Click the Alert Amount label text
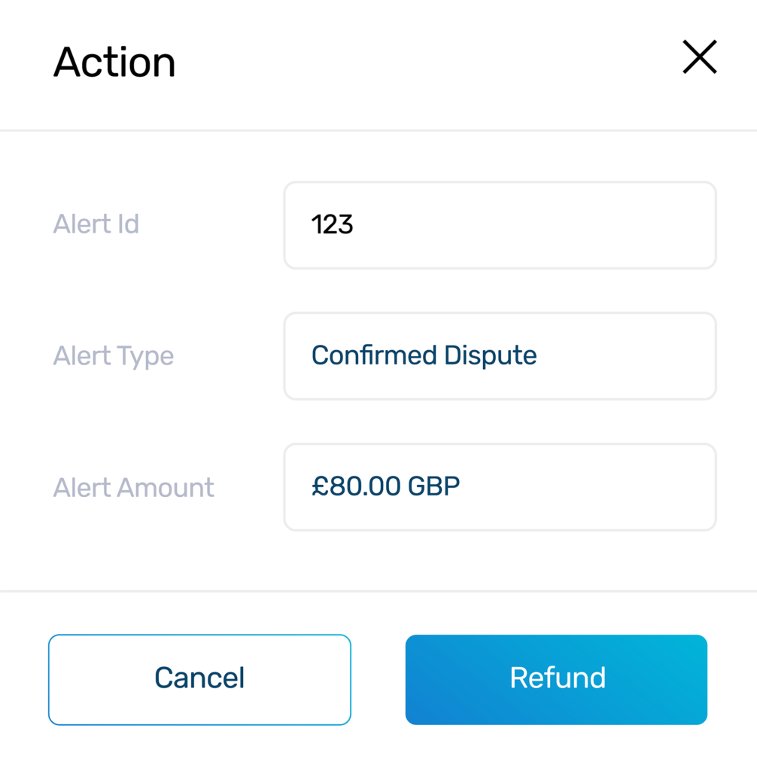Viewport: 757px width, 771px height. tap(133, 488)
